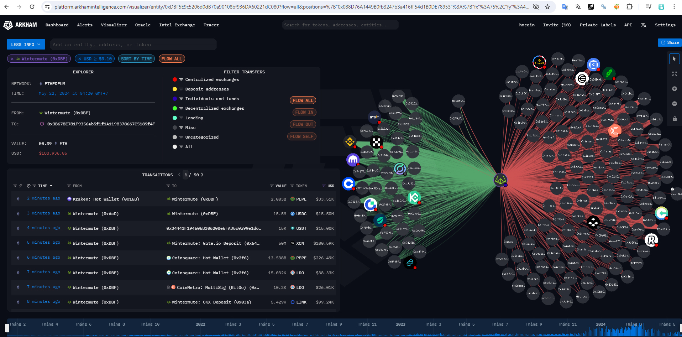Reload the browser page

pyautogui.click(x=32, y=7)
